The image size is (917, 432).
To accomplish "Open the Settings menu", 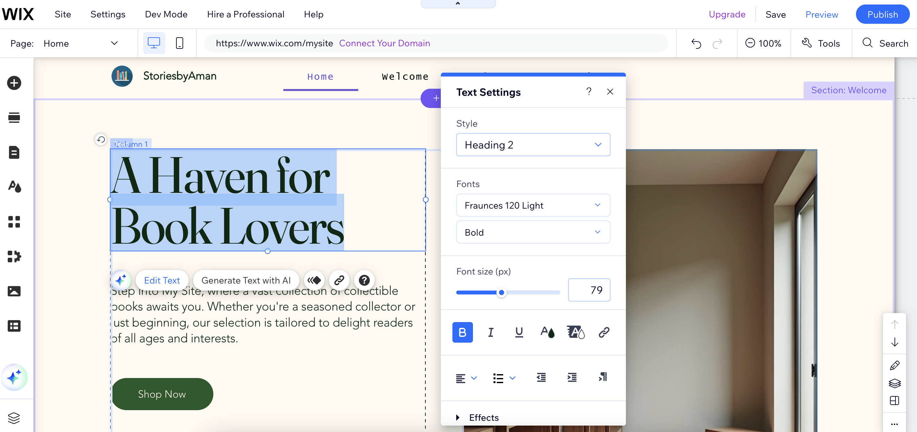I will pos(108,14).
